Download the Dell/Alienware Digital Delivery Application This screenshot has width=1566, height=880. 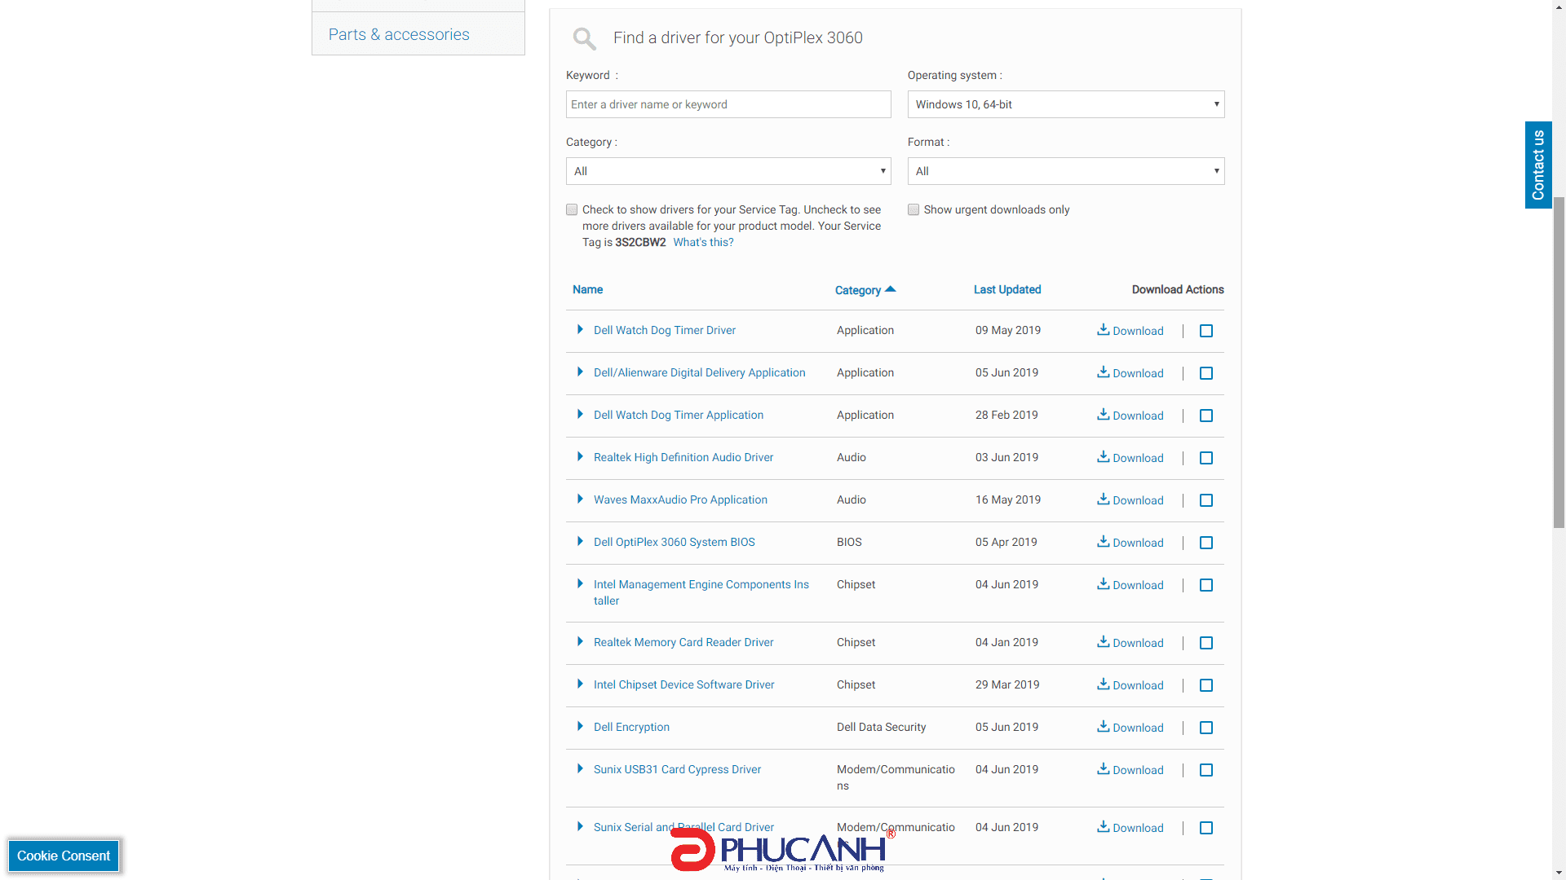tap(1130, 373)
